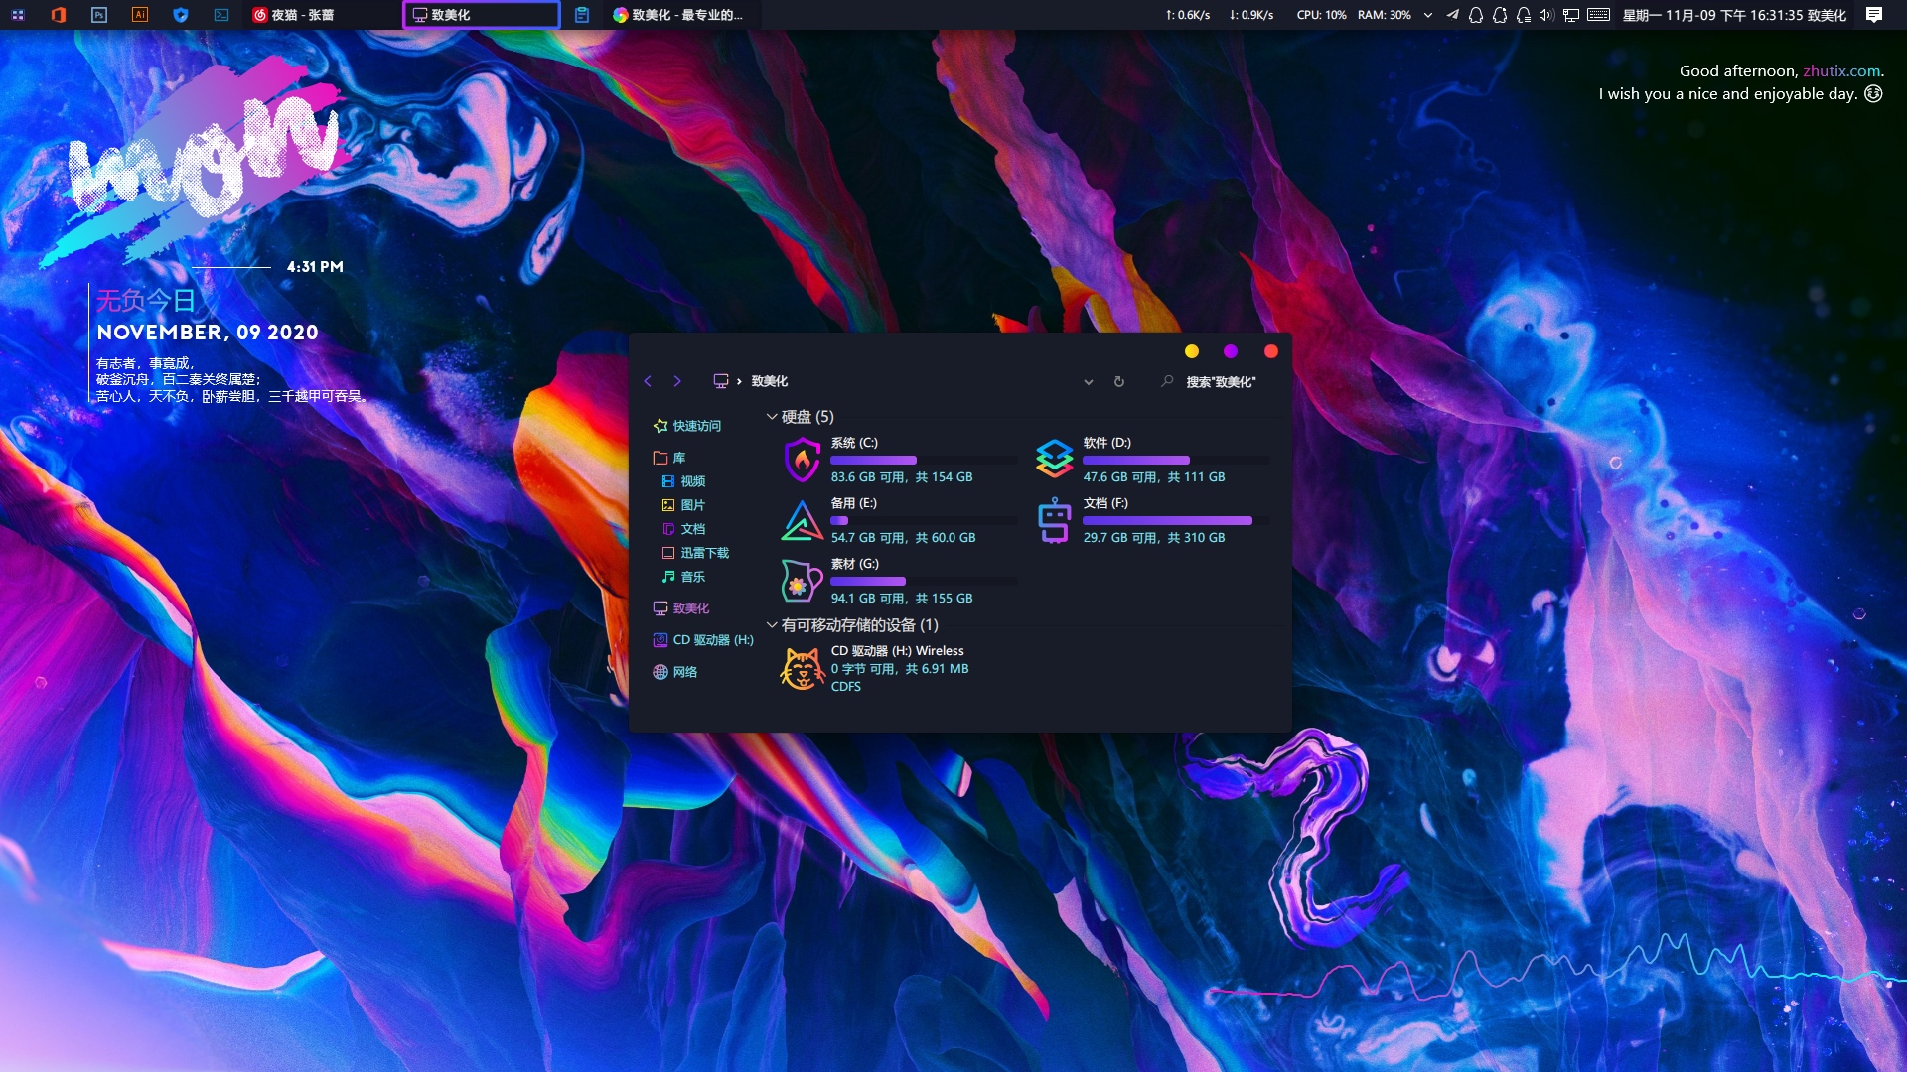Launch Illustrator from the taskbar
Image resolution: width=1907 pixels, height=1072 pixels.
(x=140, y=15)
